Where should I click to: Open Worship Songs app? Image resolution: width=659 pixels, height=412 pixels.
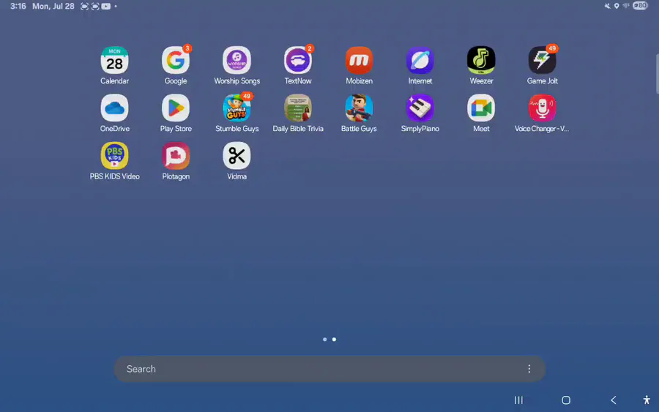[x=237, y=61]
